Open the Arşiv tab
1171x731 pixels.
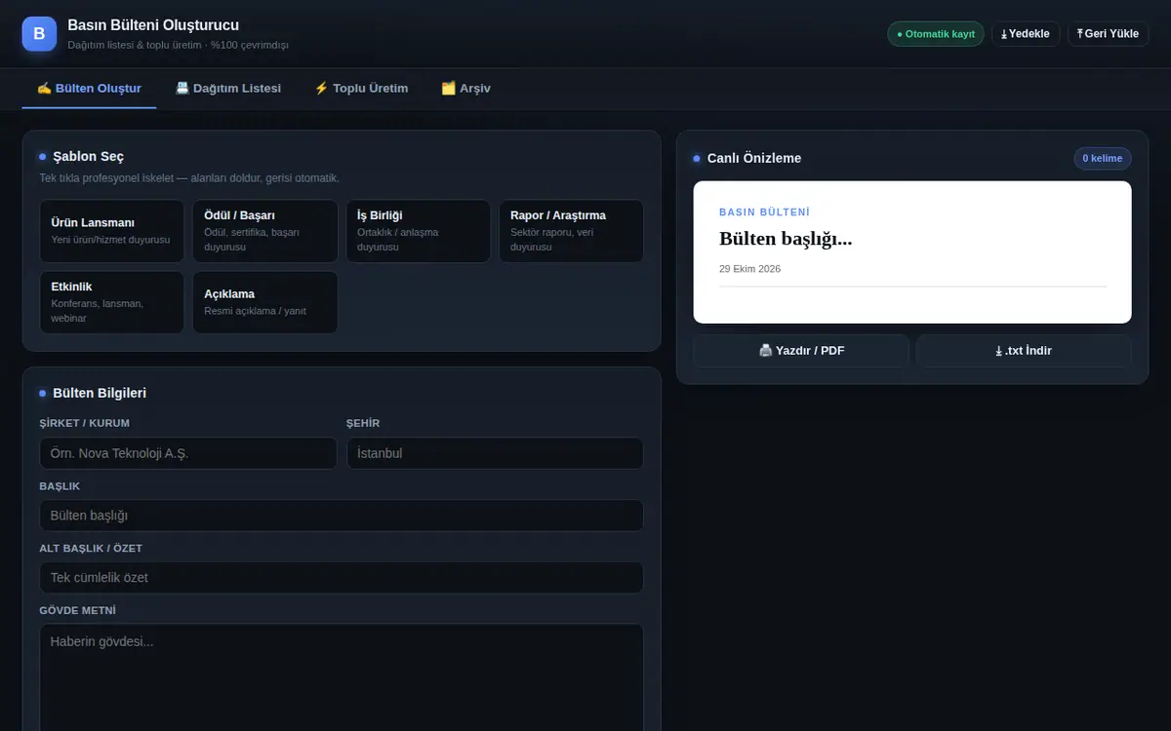click(x=465, y=89)
